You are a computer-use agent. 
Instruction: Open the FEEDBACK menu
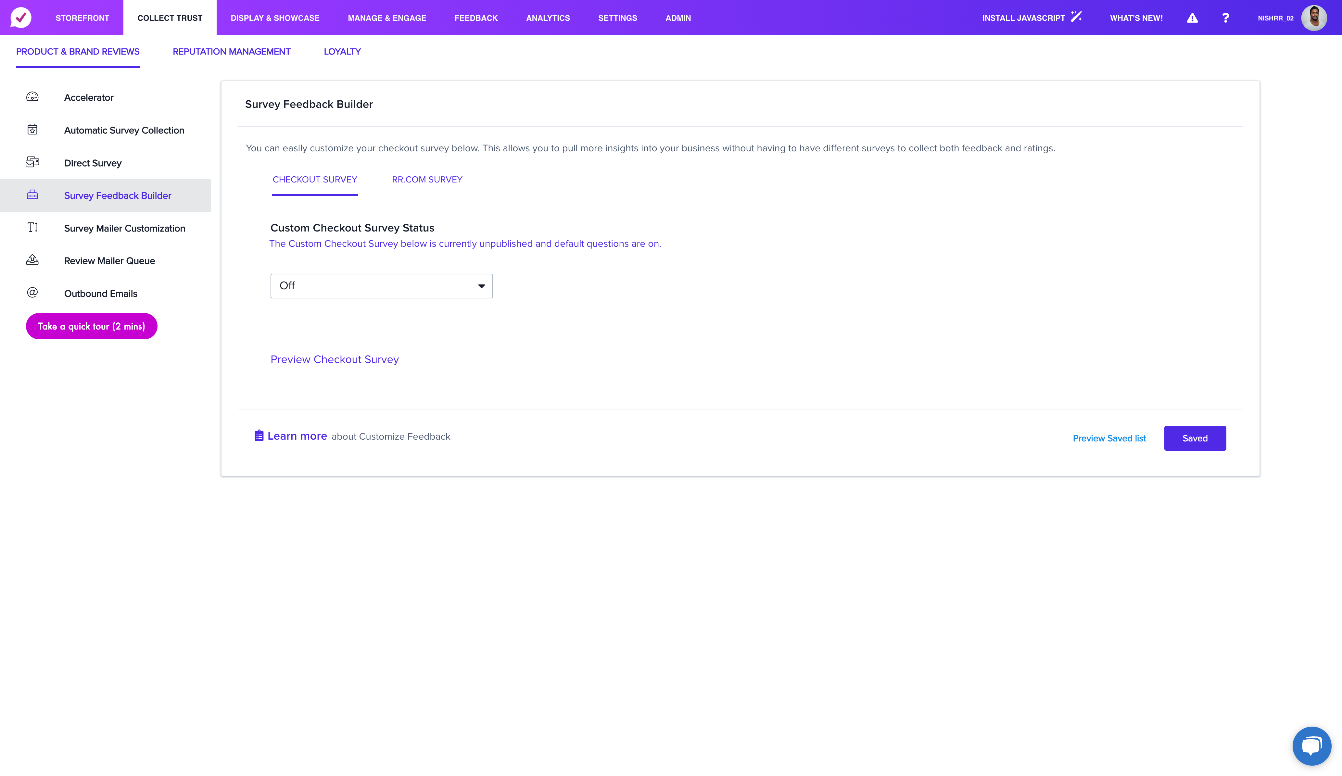[476, 18]
